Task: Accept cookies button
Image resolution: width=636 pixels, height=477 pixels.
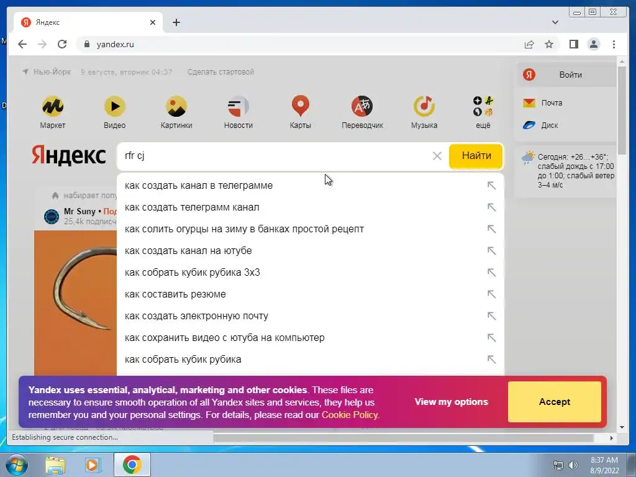Action: [555, 402]
